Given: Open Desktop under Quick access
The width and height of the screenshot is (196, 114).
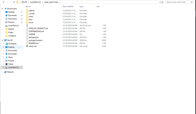Looking at the screenshot, I should click(x=11, y=12).
